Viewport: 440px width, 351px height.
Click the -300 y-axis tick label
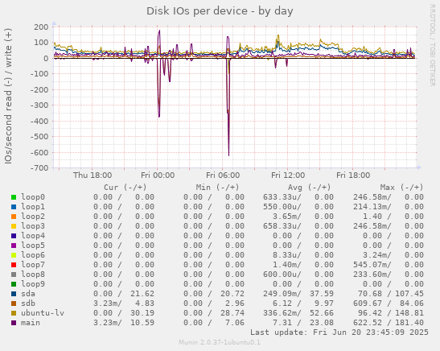coord(39,105)
